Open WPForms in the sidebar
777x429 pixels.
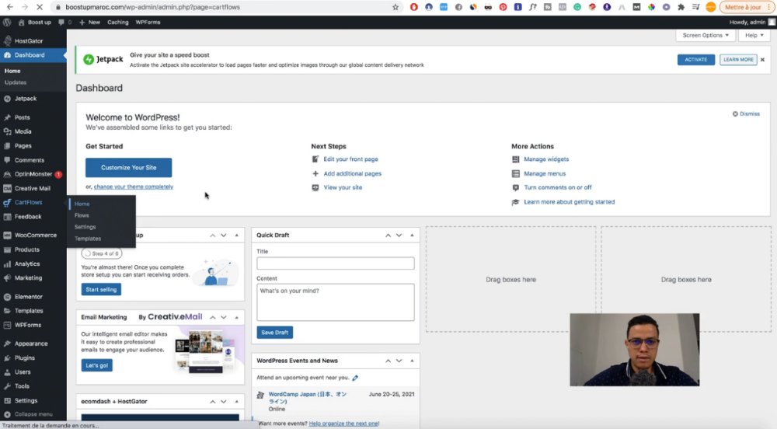(x=28, y=326)
